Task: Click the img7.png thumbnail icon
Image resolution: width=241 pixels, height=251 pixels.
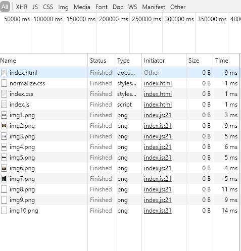Action: pos(4,179)
